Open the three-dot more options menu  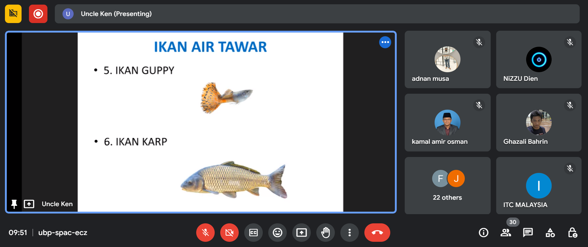pyautogui.click(x=350, y=233)
